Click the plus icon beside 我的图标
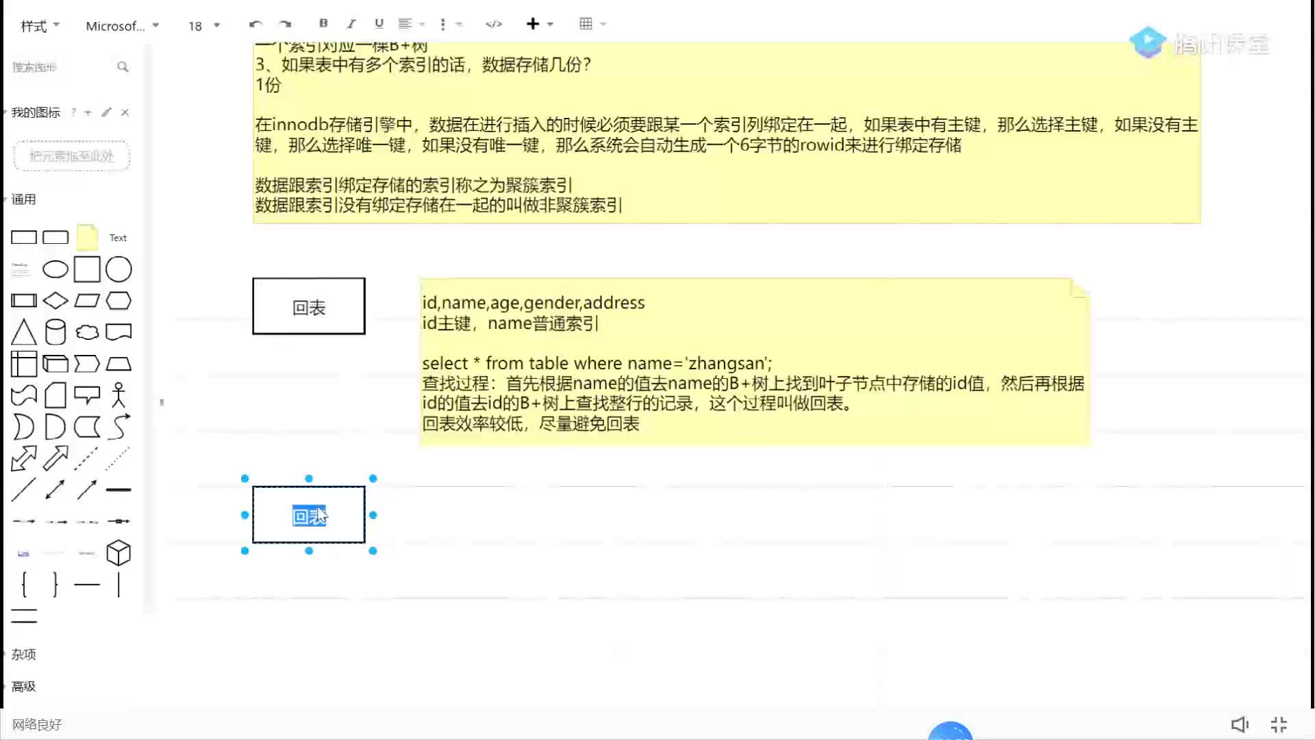This screenshot has height=740, width=1315. point(88,112)
